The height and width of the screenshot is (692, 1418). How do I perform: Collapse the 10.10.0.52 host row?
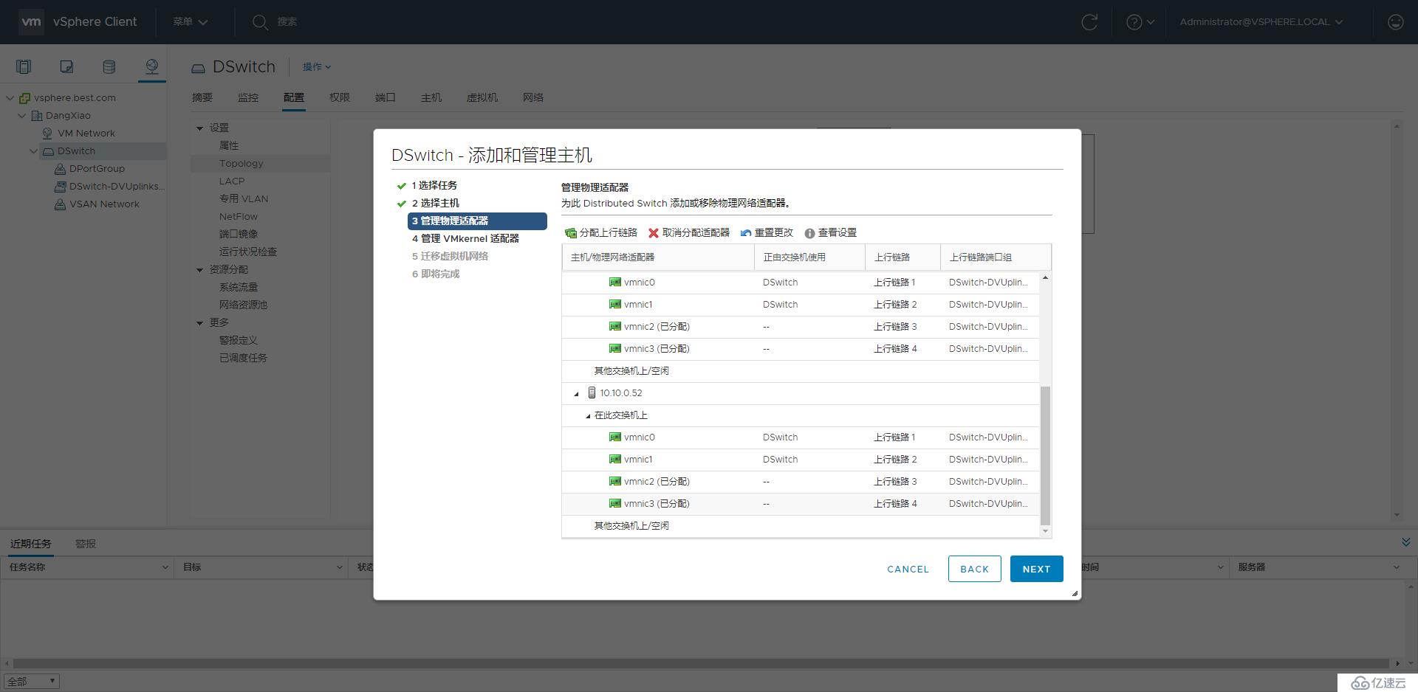577,394
